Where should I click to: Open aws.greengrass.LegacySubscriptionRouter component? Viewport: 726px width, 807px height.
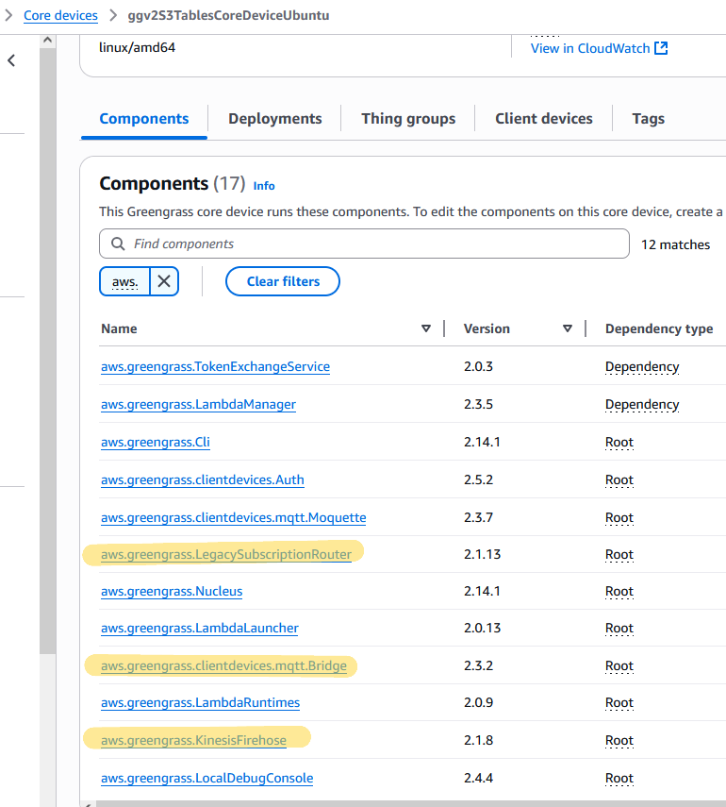coord(226,554)
